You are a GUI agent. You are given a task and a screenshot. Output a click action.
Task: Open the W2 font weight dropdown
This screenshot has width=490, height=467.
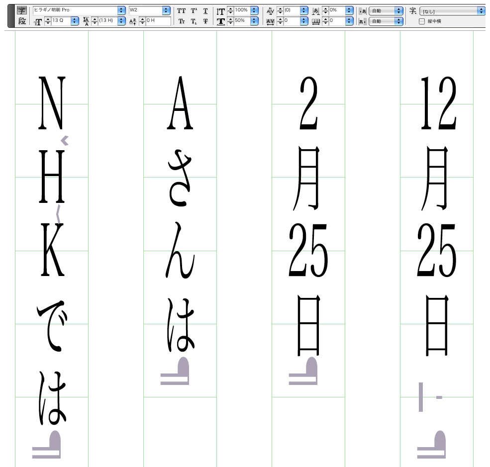(166, 10)
